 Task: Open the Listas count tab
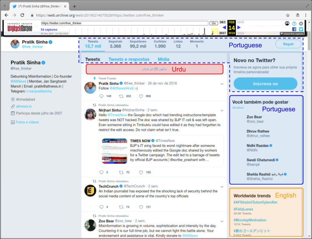point(178,44)
